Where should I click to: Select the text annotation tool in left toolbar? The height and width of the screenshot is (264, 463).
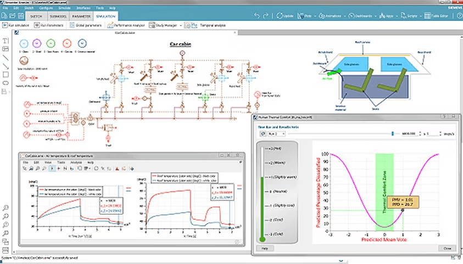(x=5, y=41)
